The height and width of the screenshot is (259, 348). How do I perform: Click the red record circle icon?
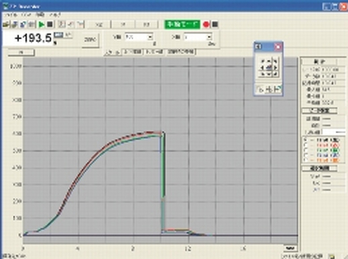point(206,24)
